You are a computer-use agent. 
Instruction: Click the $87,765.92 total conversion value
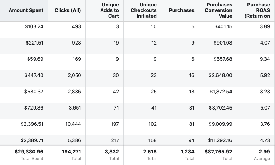coord(218,152)
